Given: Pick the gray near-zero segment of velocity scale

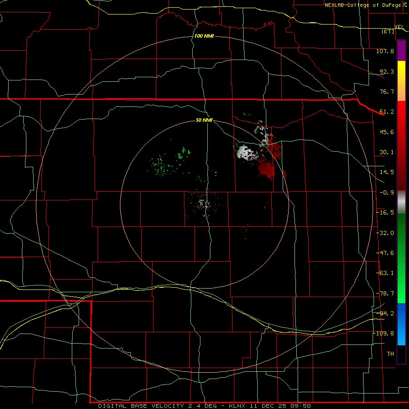Looking at the screenshot, I should [401, 202].
